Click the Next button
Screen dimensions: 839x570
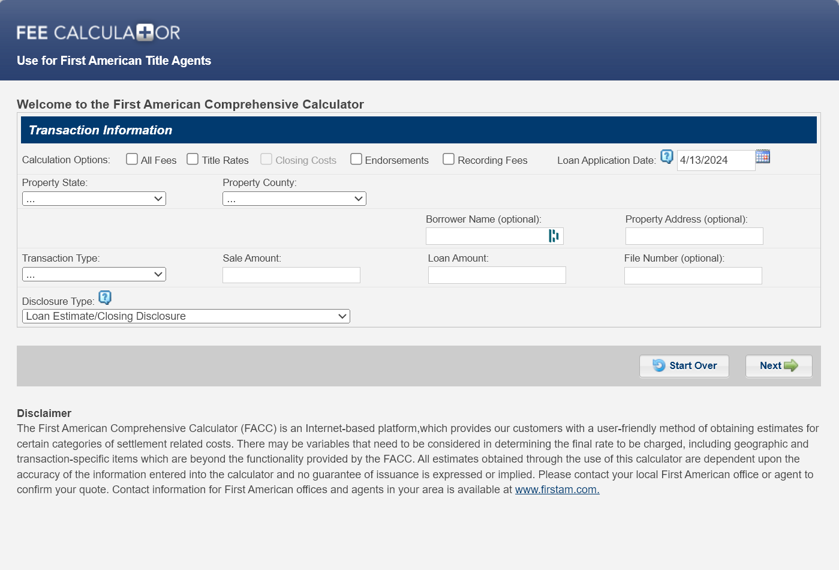pos(778,366)
